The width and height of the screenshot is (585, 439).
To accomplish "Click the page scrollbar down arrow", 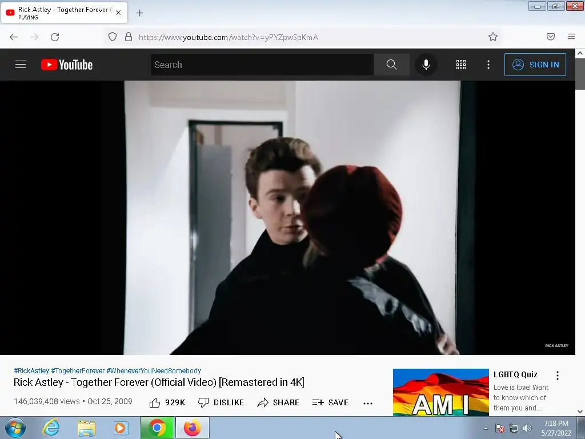I will tap(580, 412).
